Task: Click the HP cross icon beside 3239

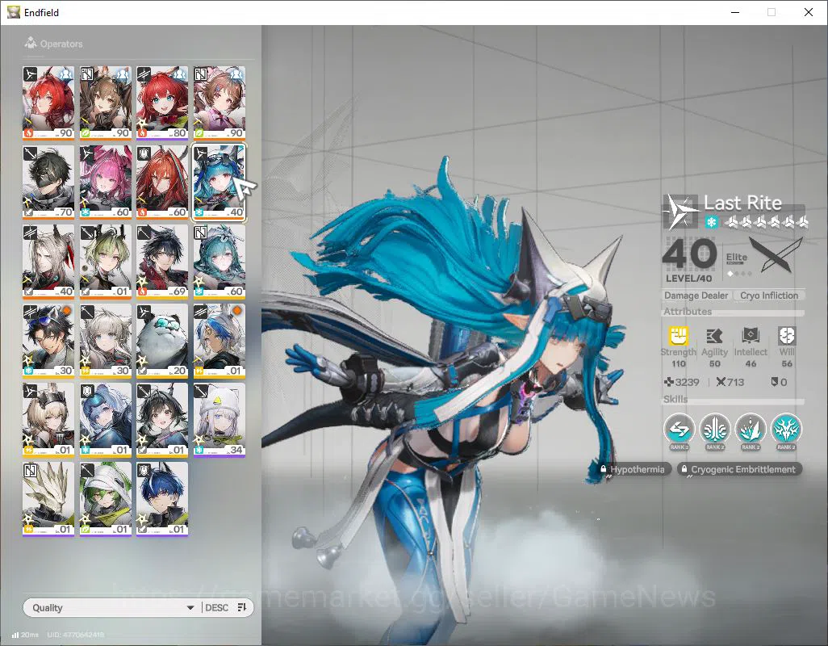Action: pos(668,382)
